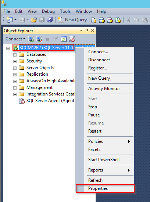Viewport: 150px width, 202px height.
Task: Click Disconnect icon in Object Explorer
Action: tap(39, 39)
